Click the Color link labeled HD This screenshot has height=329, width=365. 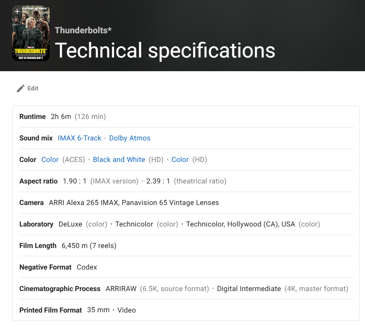[180, 160]
